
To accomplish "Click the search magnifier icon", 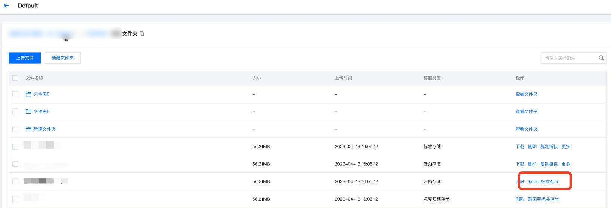I will click(x=601, y=58).
